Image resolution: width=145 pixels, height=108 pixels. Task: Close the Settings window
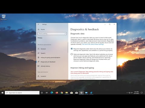(x=114, y=24)
